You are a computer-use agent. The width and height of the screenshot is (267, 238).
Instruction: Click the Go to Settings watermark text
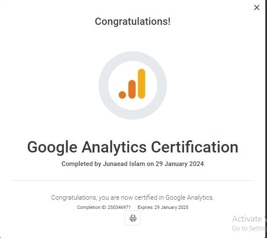pos(248,228)
